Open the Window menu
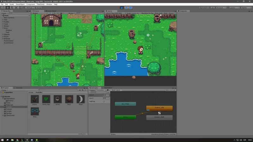The height and width of the screenshot is (142, 253). (49, 4)
